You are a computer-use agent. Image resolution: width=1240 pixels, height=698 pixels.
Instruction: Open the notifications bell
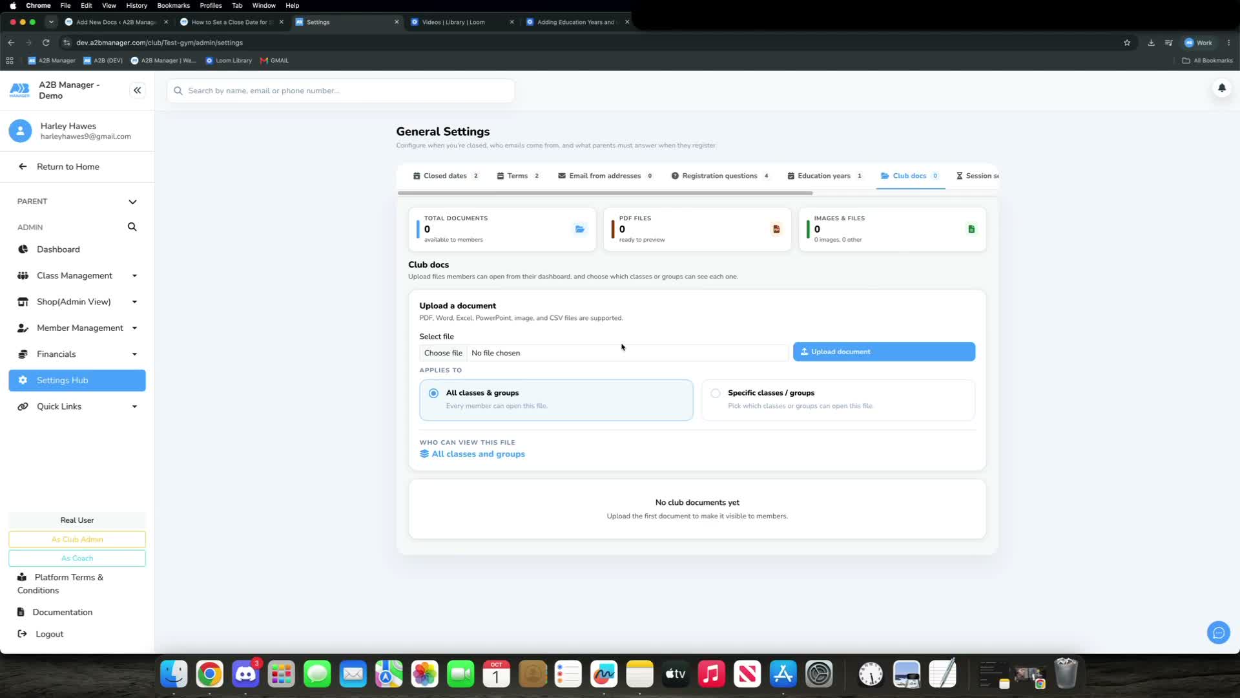pyautogui.click(x=1221, y=88)
